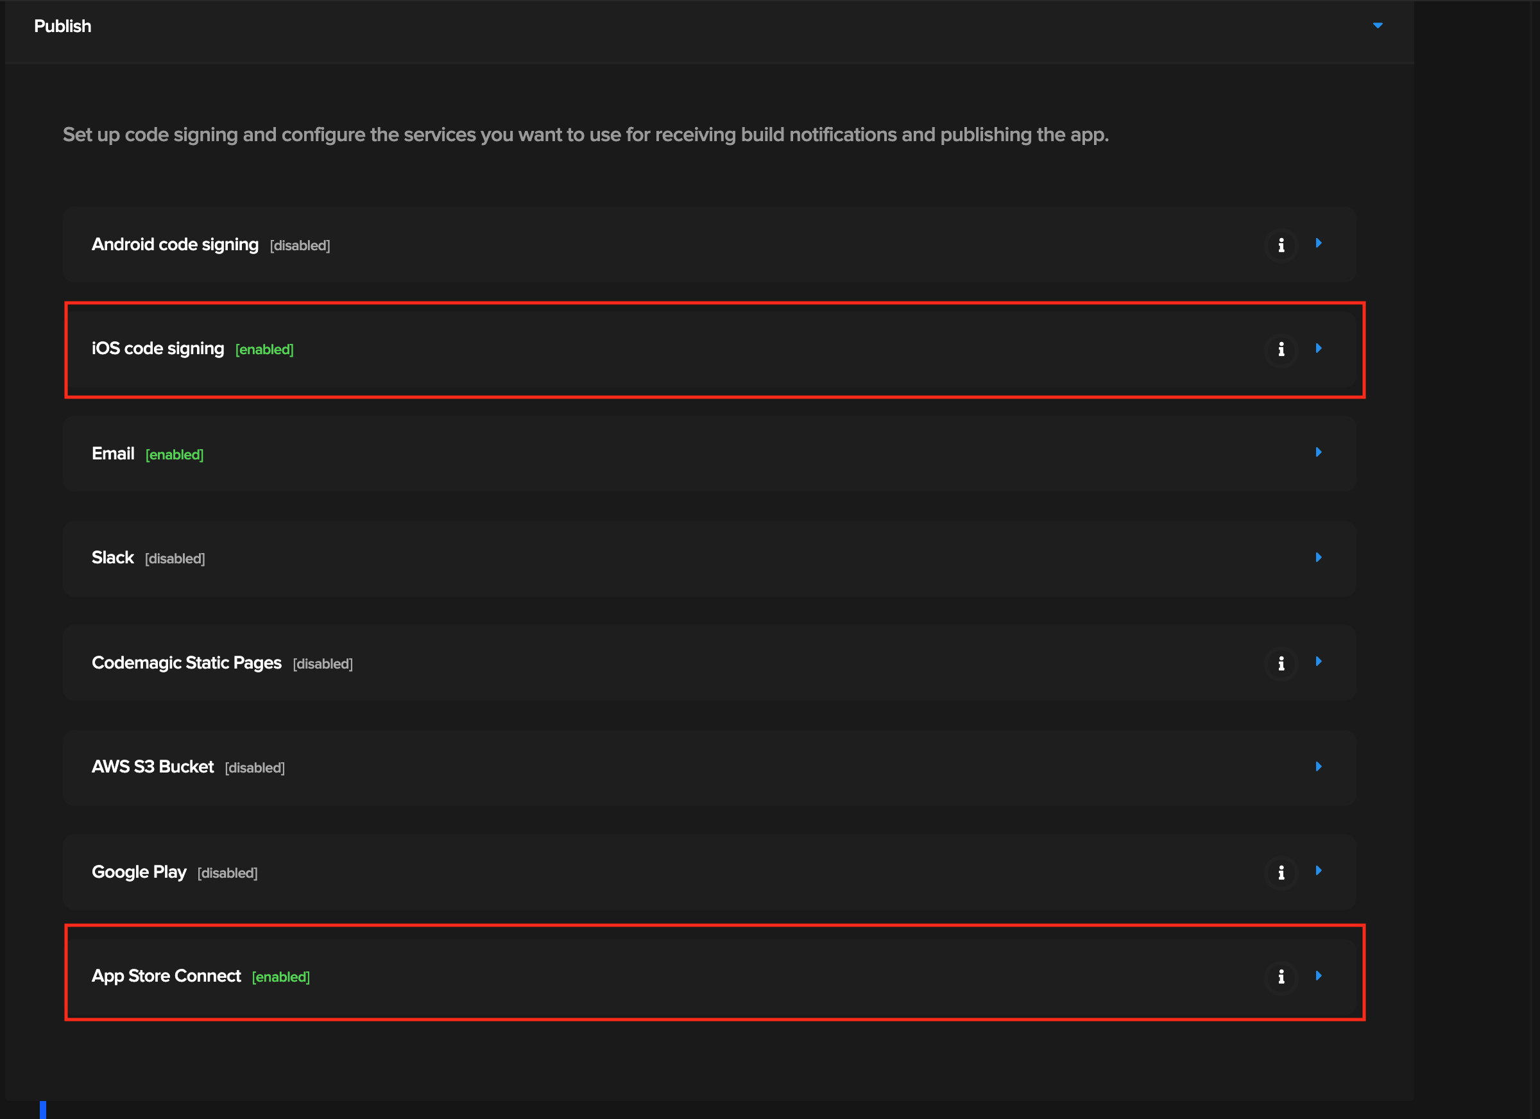
Task: Show info for App Store Connect
Action: click(x=1281, y=977)
